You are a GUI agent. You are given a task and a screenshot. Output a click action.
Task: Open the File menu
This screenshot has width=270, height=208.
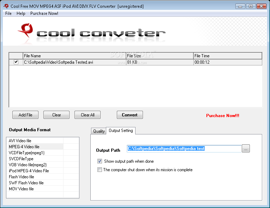click(x=8, y=13)
